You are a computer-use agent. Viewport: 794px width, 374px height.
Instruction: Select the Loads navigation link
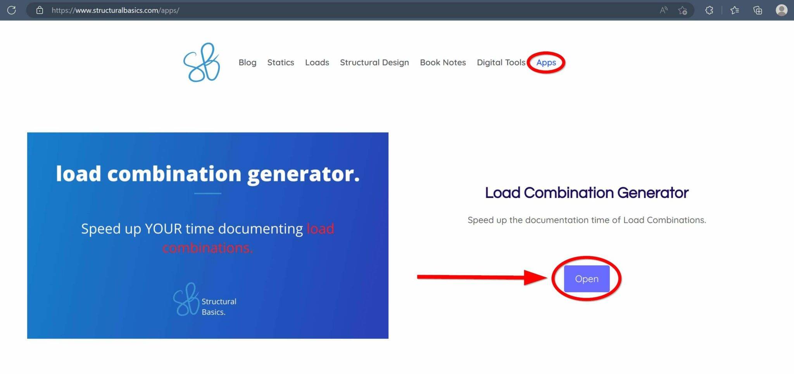click(x=317, y=62)
